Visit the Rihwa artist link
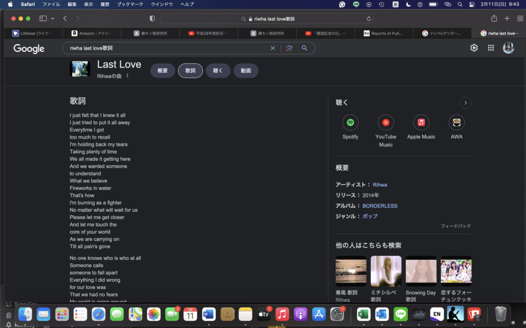This screenshot has width=526, height=328. click(380, 184)
